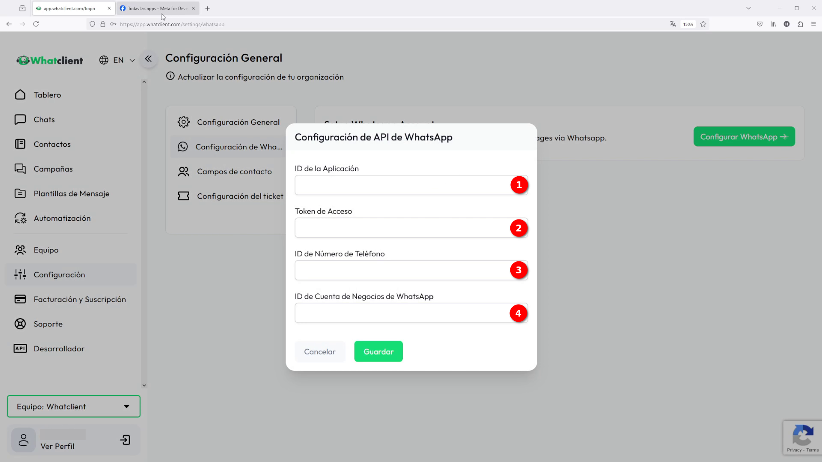Open Plantillas de Mensaje folder icon

20,193
